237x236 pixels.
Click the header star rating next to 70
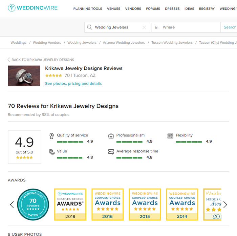pyautogui.click(x=53, y=75)
